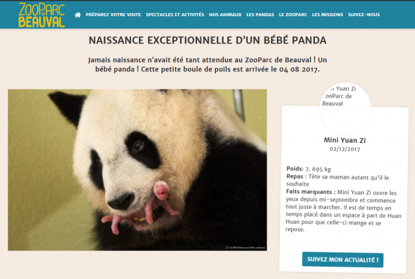This screenshot has height=279, width=415.
Task: Open Préparez votre visite menu
Action: [113, 15]
